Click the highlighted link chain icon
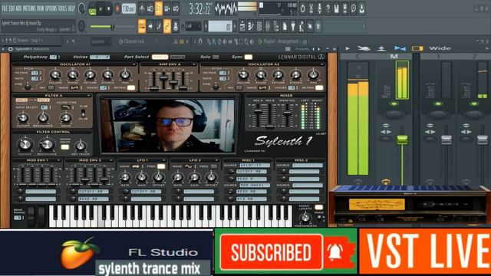Screen dimensions: 491x276 [167, 26]
